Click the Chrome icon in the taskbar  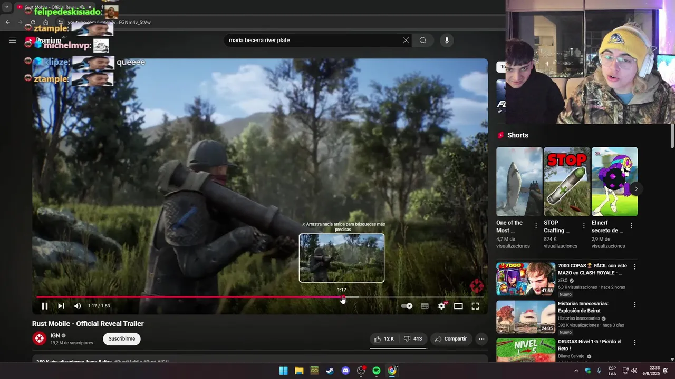[x=392, y=371]
